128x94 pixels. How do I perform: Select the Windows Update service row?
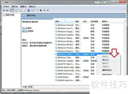pos(76,61)
